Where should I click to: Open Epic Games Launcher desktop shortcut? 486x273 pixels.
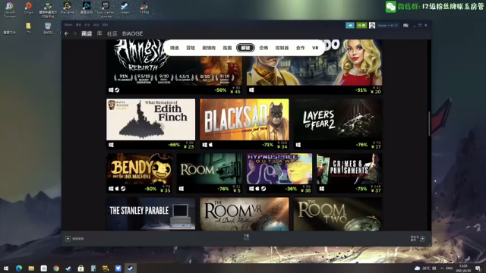106,10
